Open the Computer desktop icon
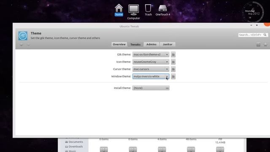The width and height of the screenshot is (270, 152). click(x=134, y=12)
